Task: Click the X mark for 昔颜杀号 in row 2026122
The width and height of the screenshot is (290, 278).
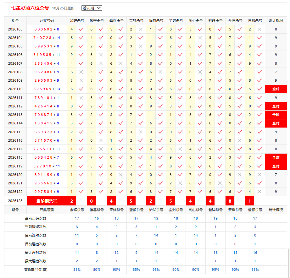Action: click(259, 192)
